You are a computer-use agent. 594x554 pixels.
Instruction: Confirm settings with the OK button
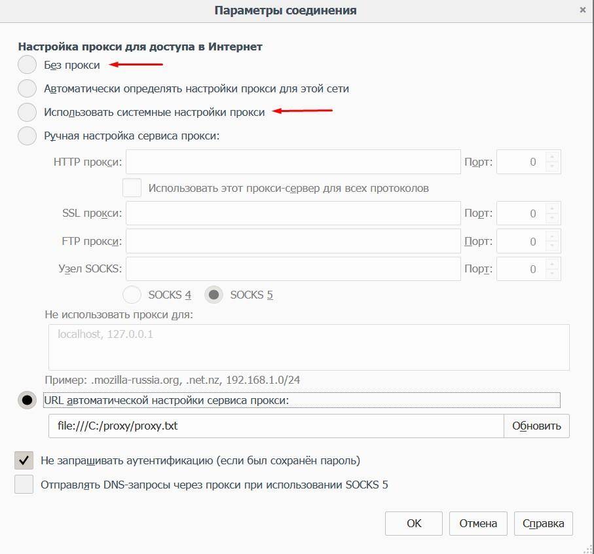(x=414, y=523)
